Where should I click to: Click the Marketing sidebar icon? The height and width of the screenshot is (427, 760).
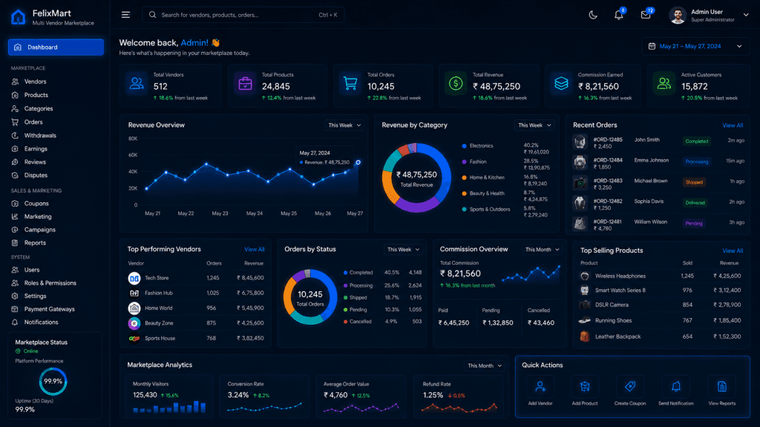(x=15, y=216)
